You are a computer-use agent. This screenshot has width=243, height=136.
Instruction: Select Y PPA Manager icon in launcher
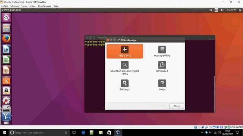coord(6,117)
